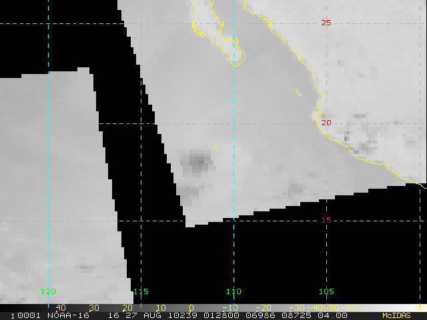The image size is (427, 320).
Task: Click the 20 mark on temperature scale
Action: click(x=126, y=307)
